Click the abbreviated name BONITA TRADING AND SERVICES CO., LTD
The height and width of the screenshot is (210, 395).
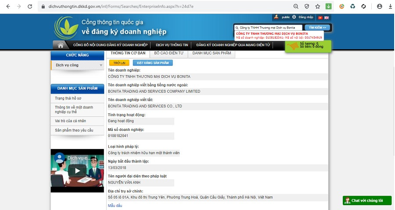click(145, 106)
